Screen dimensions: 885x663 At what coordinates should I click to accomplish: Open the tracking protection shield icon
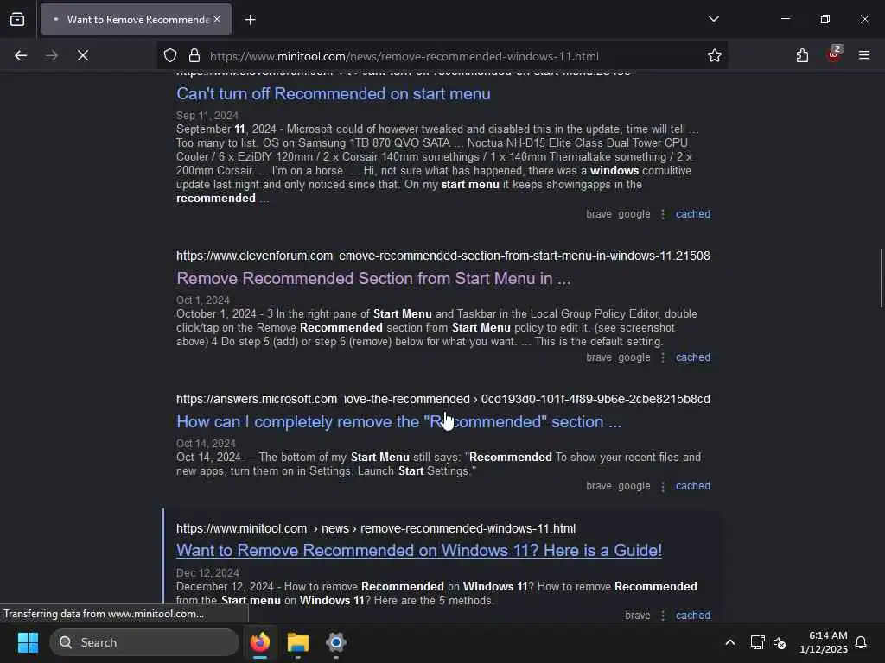click(170, 55)
